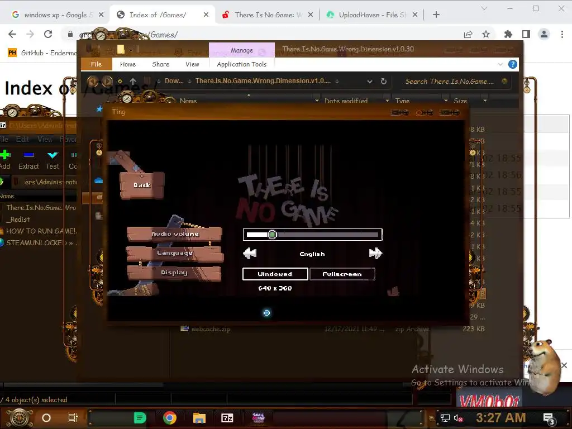Open Explorer help question mark icon
Screen dimensions: 572x429
513,65
